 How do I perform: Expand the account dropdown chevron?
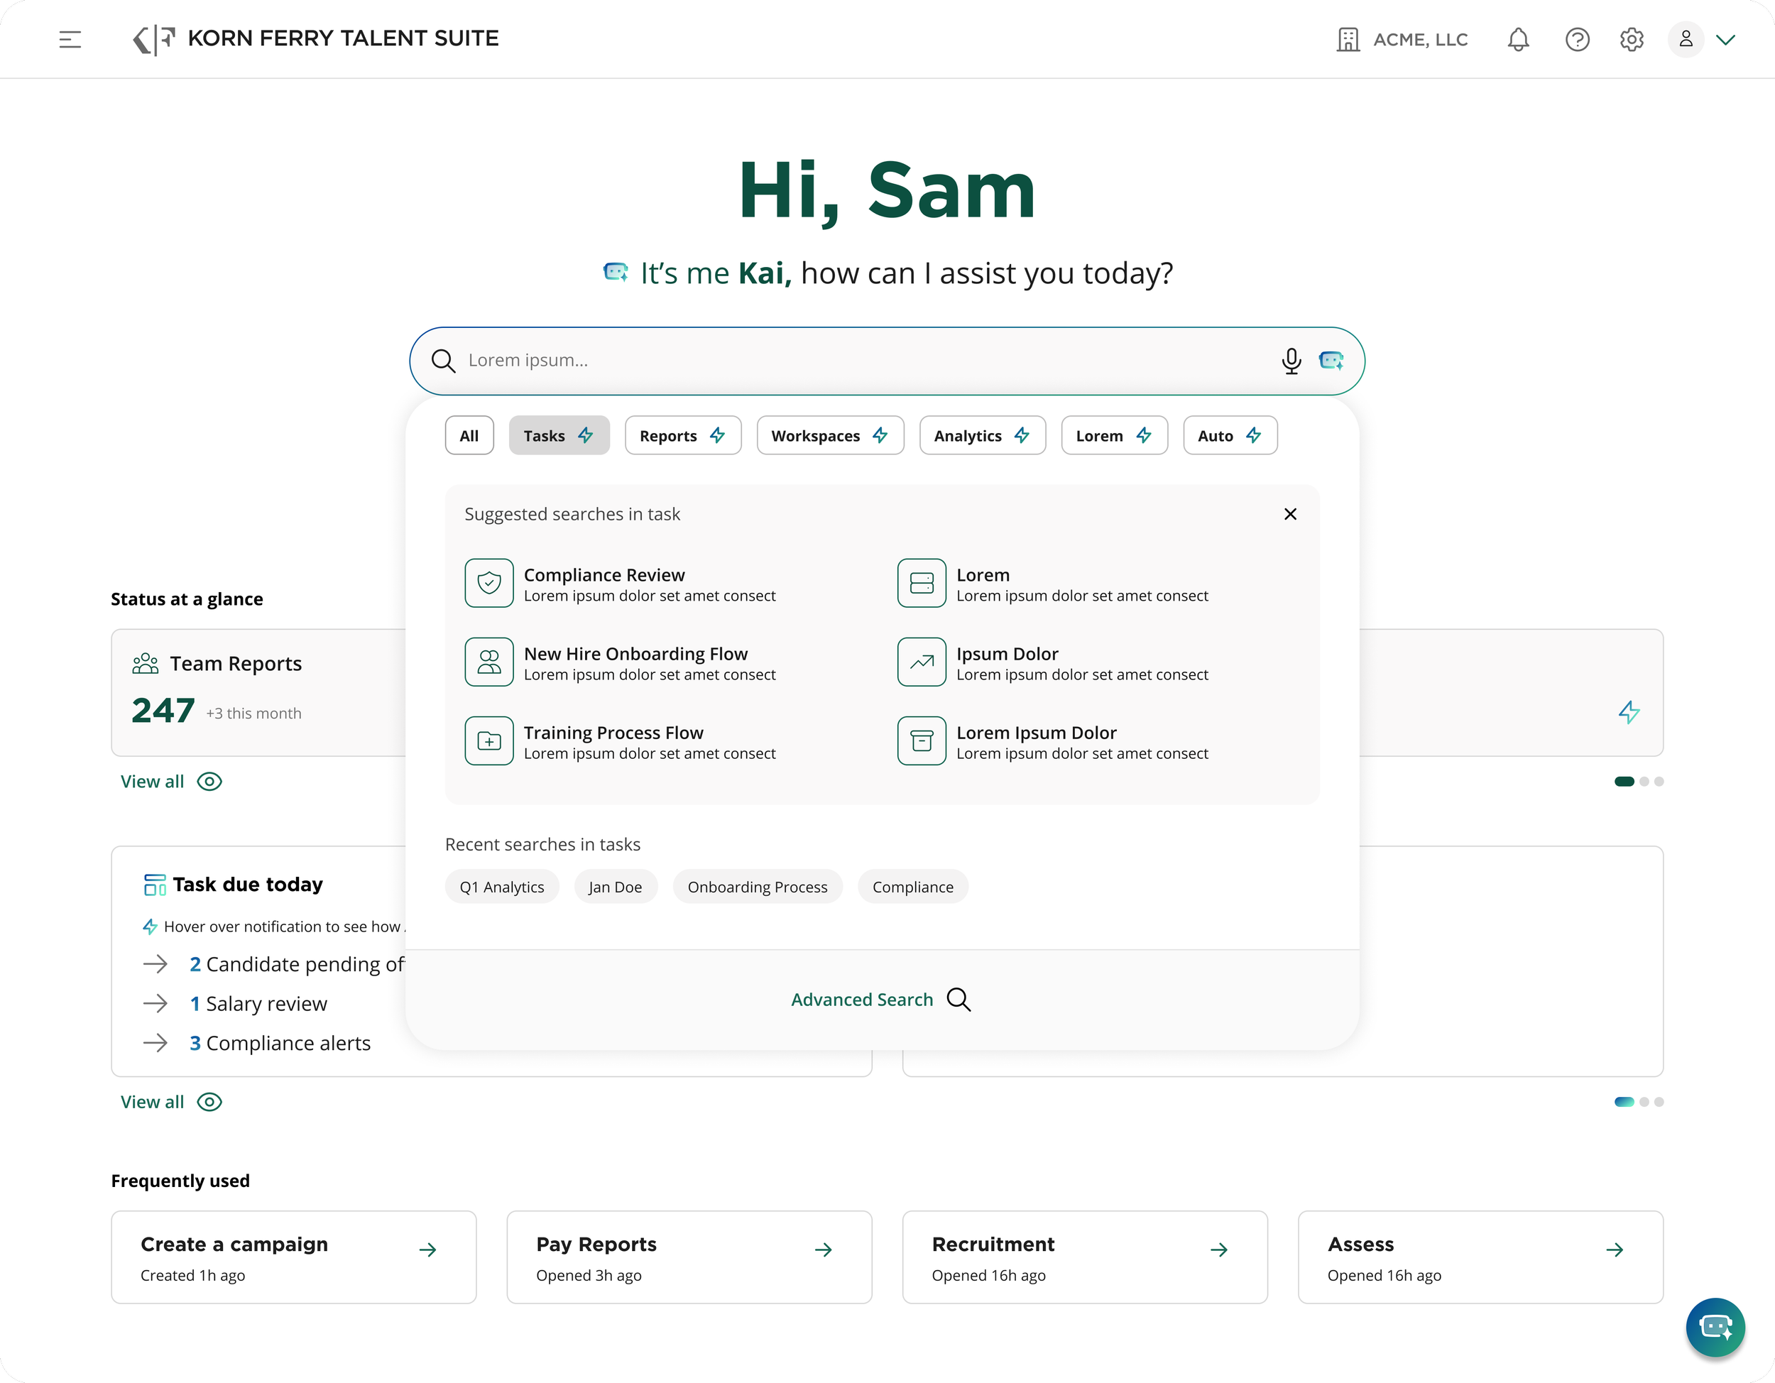1727,39
